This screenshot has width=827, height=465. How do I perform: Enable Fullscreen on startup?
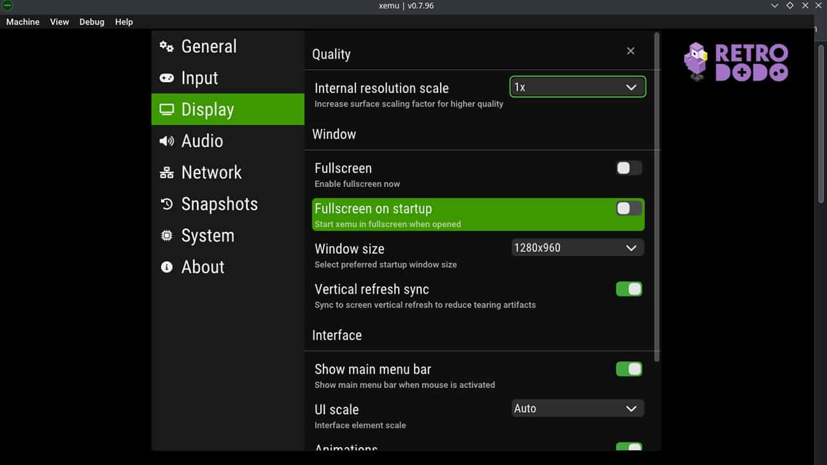coord(627,208)
